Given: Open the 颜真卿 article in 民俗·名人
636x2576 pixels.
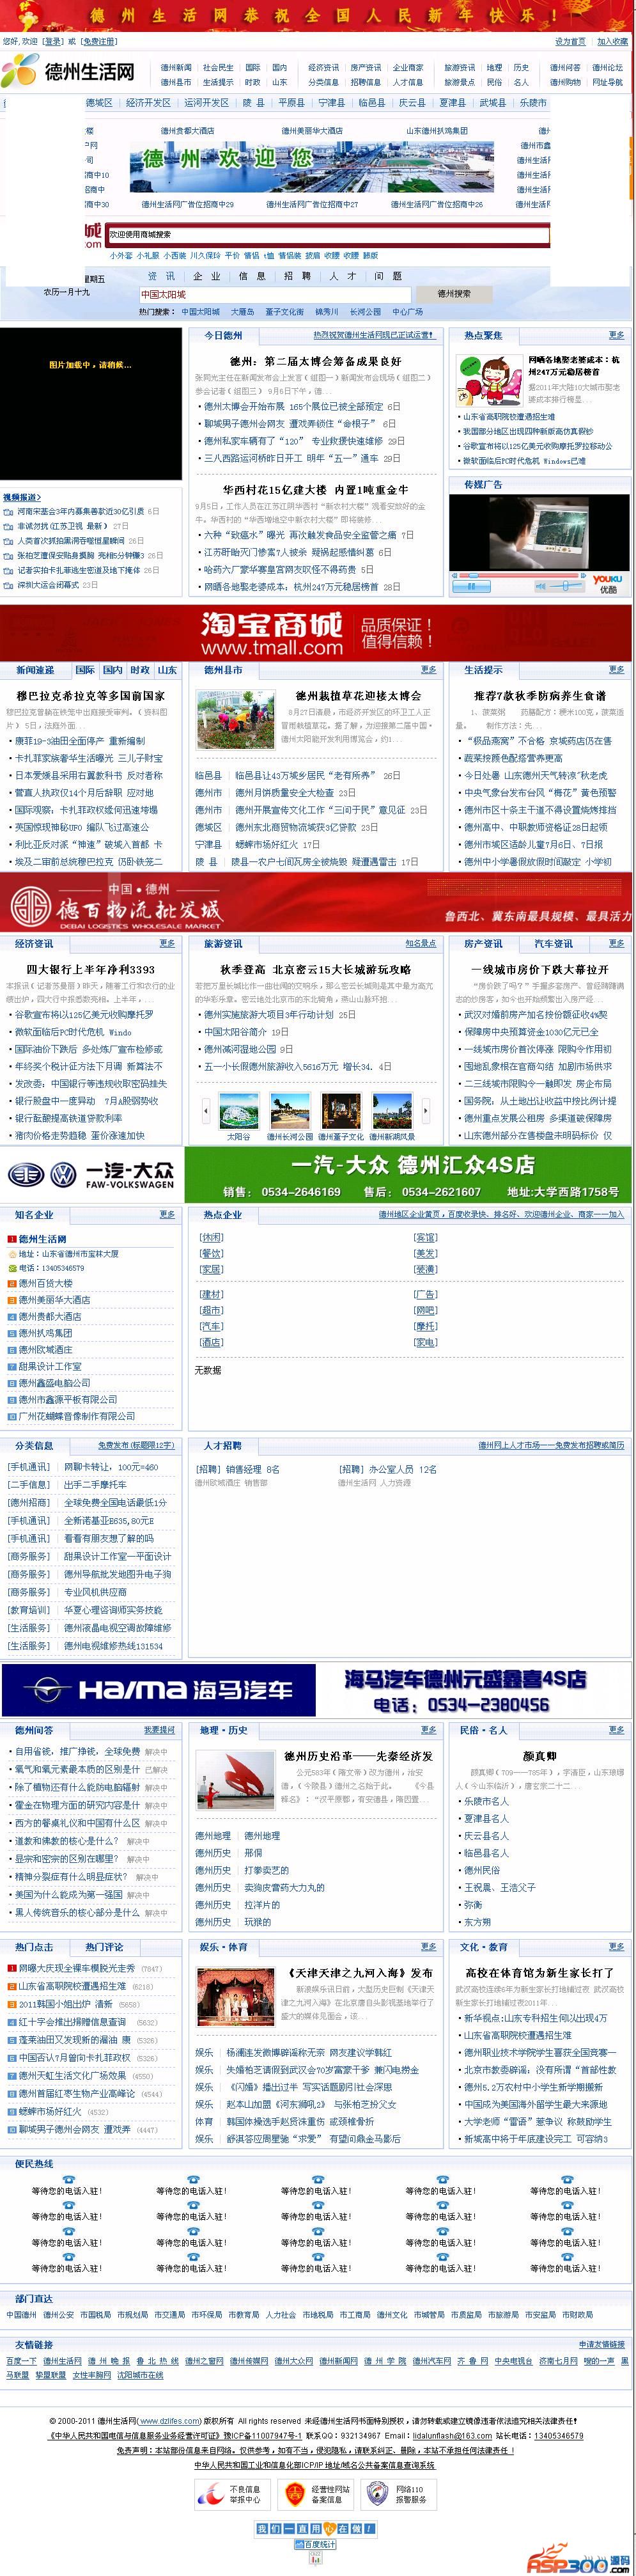Looking at the screenshot, I should coord(540,1755).
